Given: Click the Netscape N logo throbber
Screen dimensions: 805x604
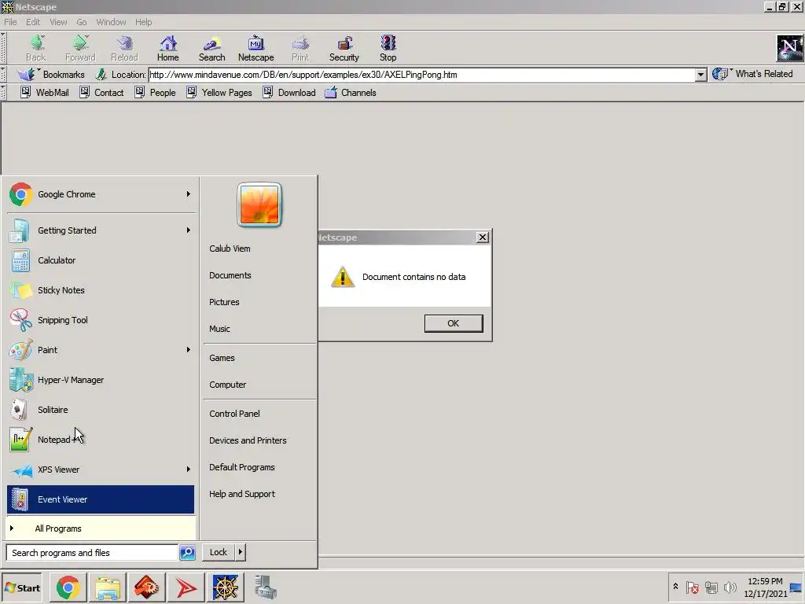Looking at the screenshot, I should click(x=789, y=48).
